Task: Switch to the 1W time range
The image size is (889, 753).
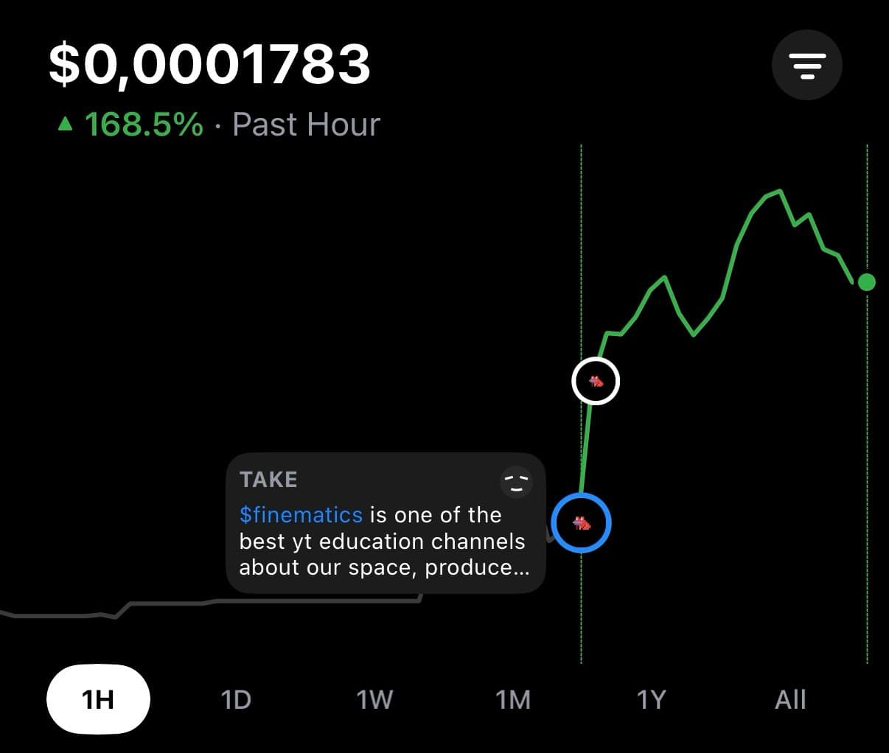Action: [374, 699]
